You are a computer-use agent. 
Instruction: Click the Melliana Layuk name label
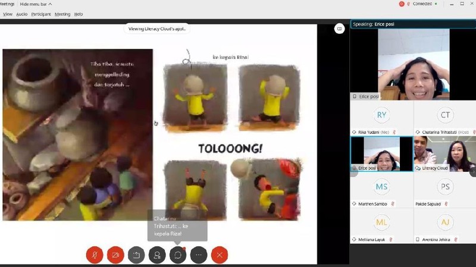tap(371, 240)
